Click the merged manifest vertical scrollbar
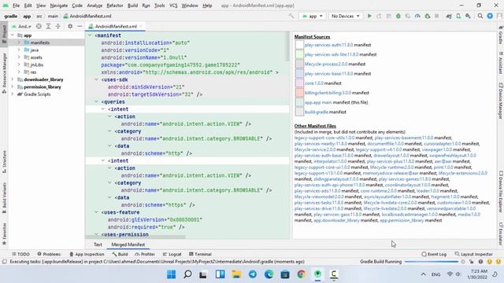The image size is (504, 283). tap(287, 46)
